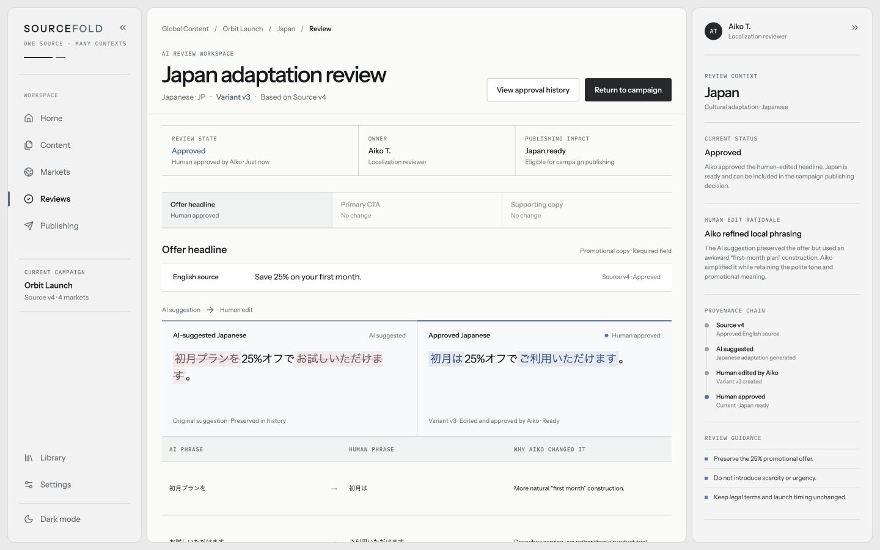Click Source v4 in provenance chain
This screenshot has width=880, height=550.
pos(730,325)
